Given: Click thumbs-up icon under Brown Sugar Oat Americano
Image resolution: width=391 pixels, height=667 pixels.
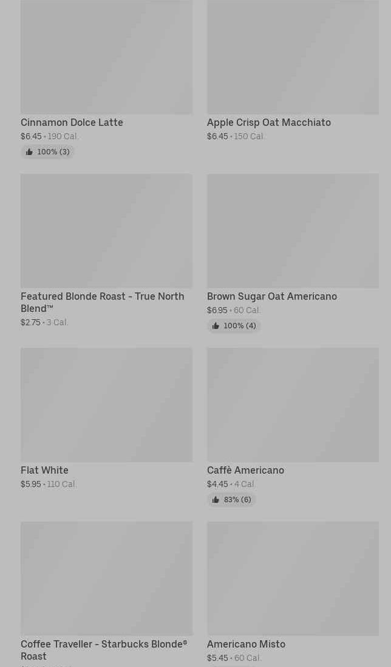Looking at the screenshot, I should [x=216, y=326].
